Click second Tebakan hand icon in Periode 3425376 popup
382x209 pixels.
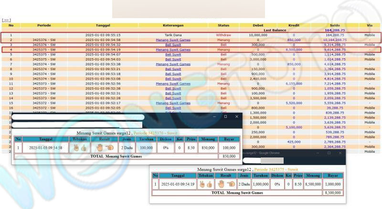[84, 148]
